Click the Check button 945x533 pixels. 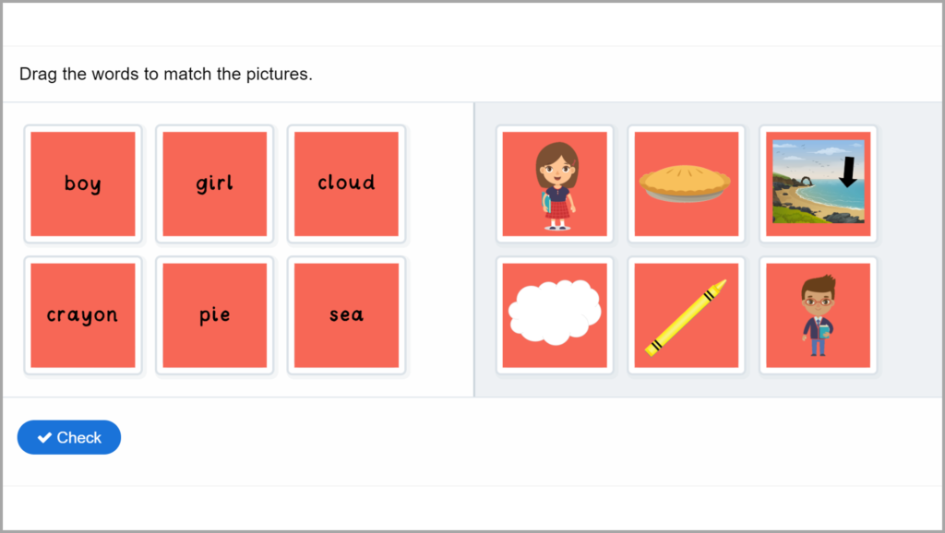68,437
